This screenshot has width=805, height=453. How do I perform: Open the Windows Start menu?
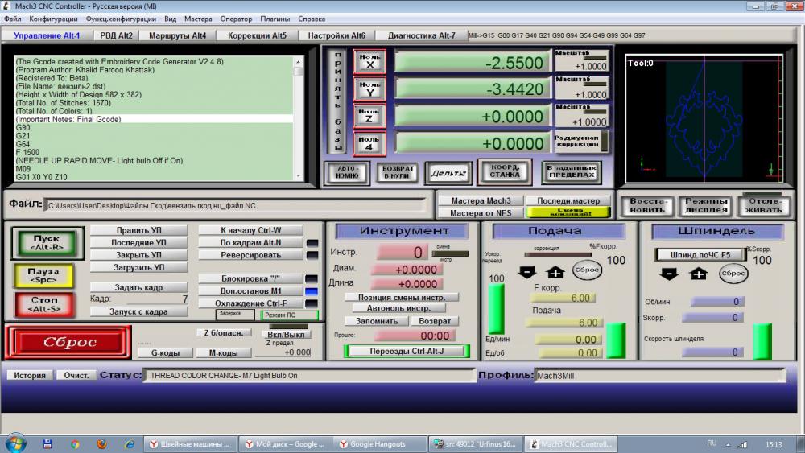14,444
